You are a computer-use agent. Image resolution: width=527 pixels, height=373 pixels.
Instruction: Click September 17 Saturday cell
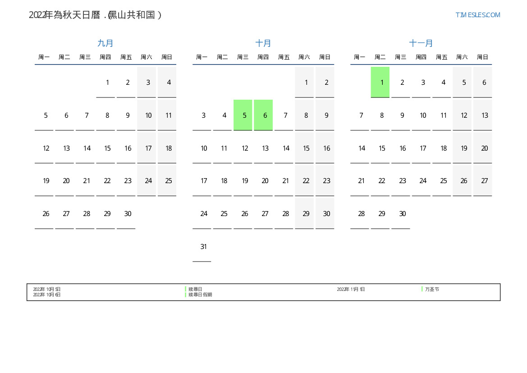[148, 148]
